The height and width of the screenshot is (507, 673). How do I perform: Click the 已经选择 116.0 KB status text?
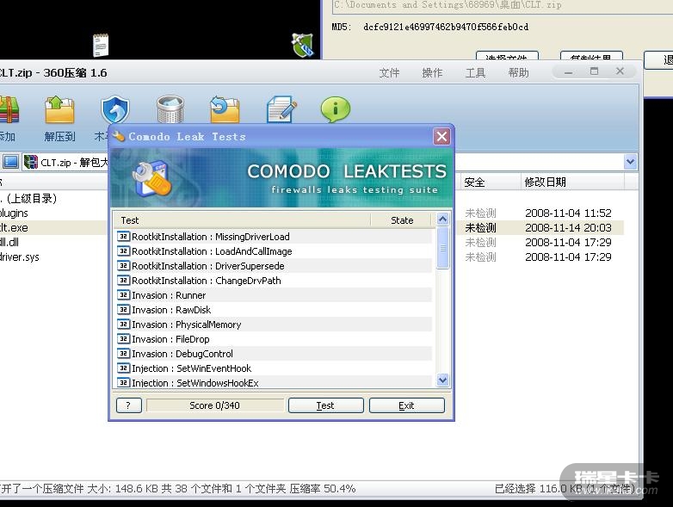point(564,489)
